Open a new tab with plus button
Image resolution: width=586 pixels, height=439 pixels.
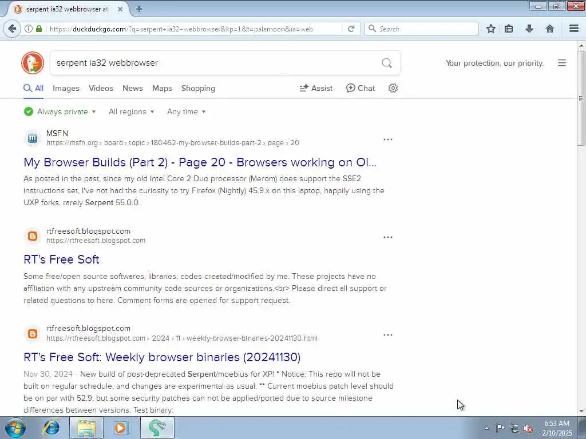[x=139, y=9]
